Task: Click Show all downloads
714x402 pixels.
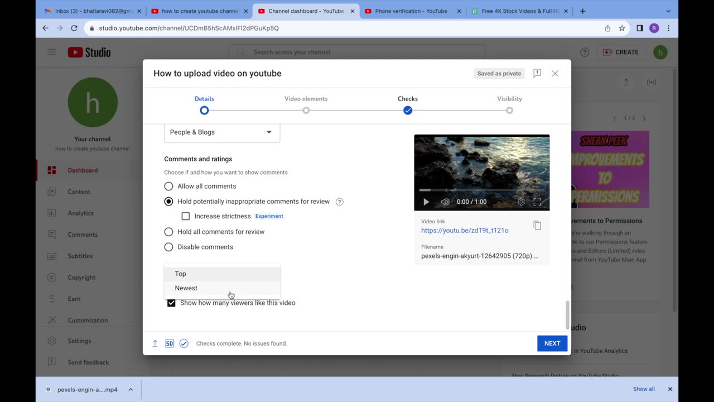Action: click(x=644, y=389)
